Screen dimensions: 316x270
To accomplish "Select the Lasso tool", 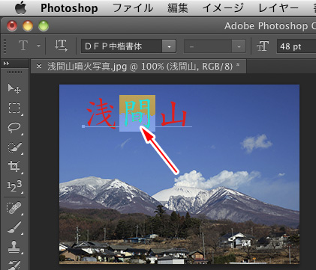I will [14, 127].
